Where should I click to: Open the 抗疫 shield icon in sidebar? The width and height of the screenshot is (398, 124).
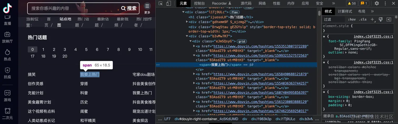pos(7,70)
